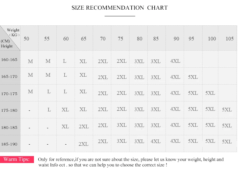Image resolution: width=238 pixels, height=176 pixels.
Task: Click the XL cell under 60 in 175-180 row
Action: click(65, 110)
